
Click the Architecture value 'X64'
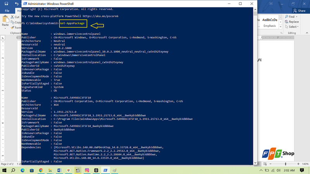coord(56,105)
